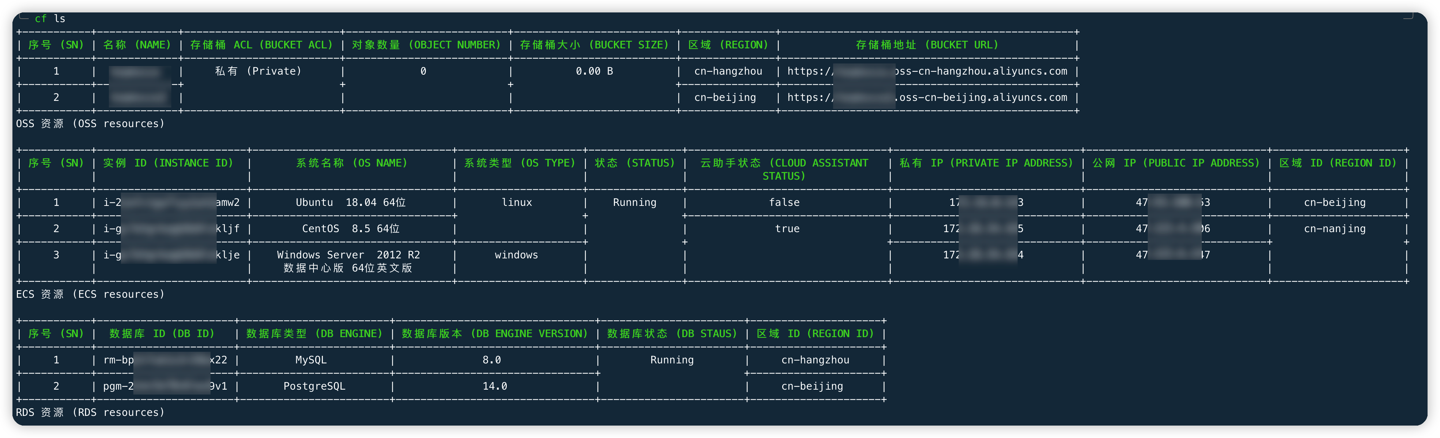This screenshot has height=438, width=1440.
Task: Select the "私有 (Private)" bucket ACL cell
Action: [x=258, y=71]
